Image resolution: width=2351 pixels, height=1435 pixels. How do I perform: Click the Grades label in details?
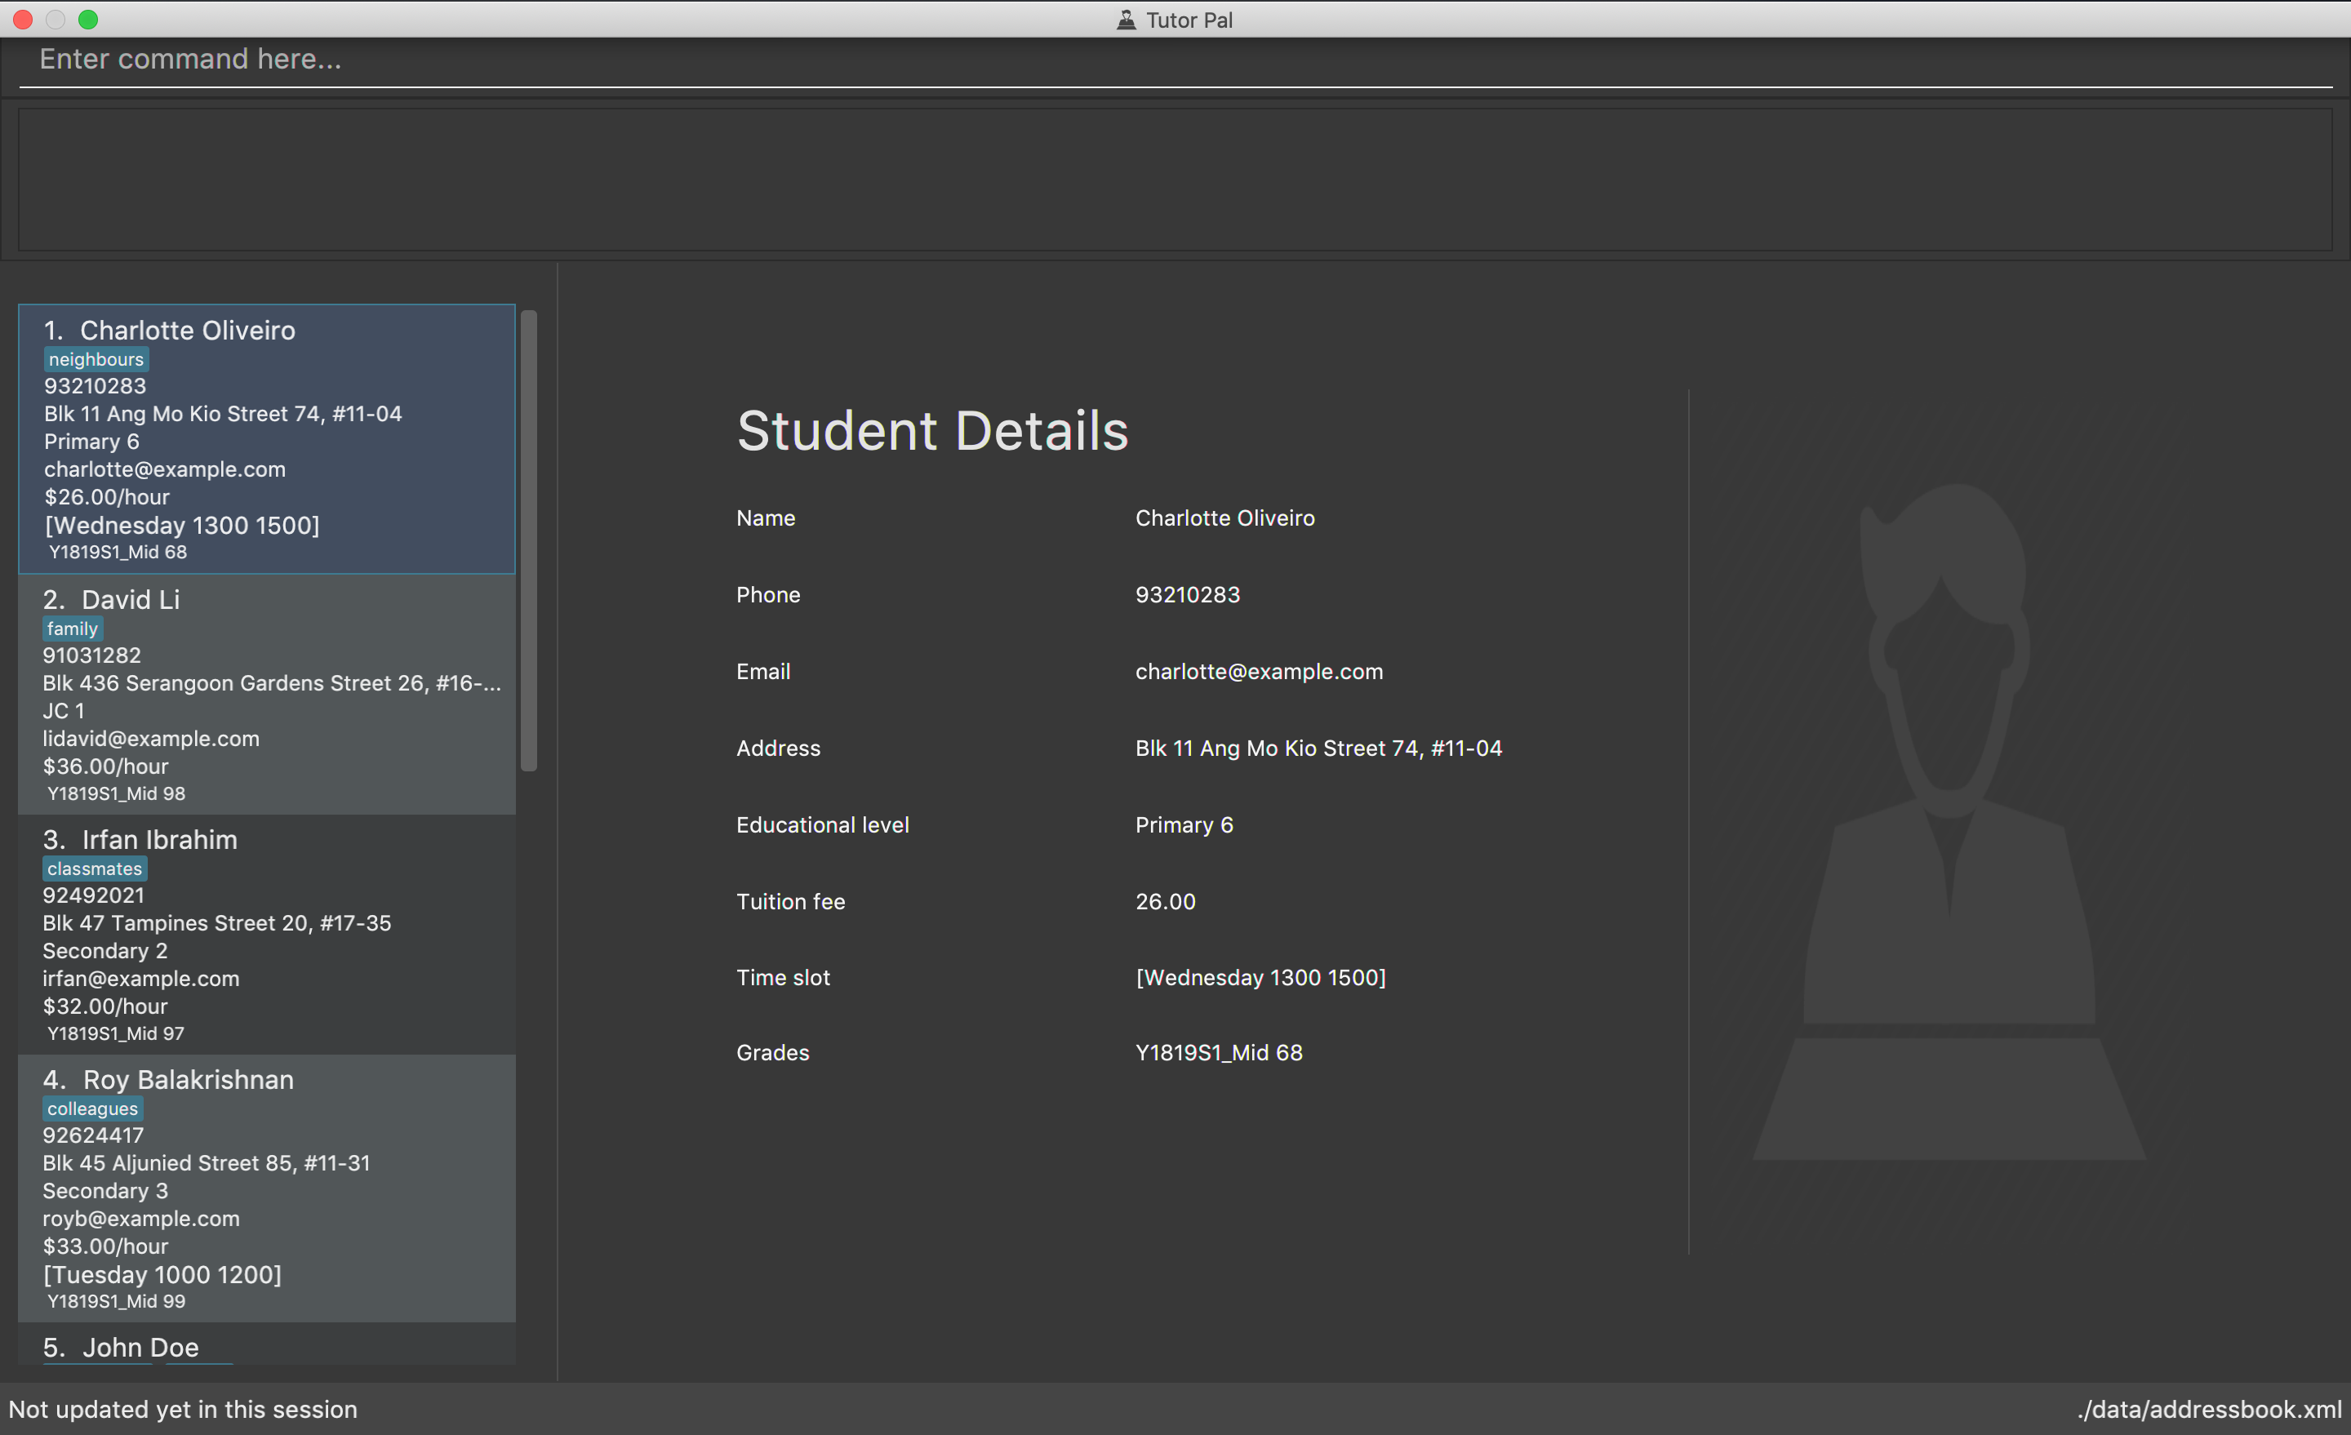(773, 1052)
